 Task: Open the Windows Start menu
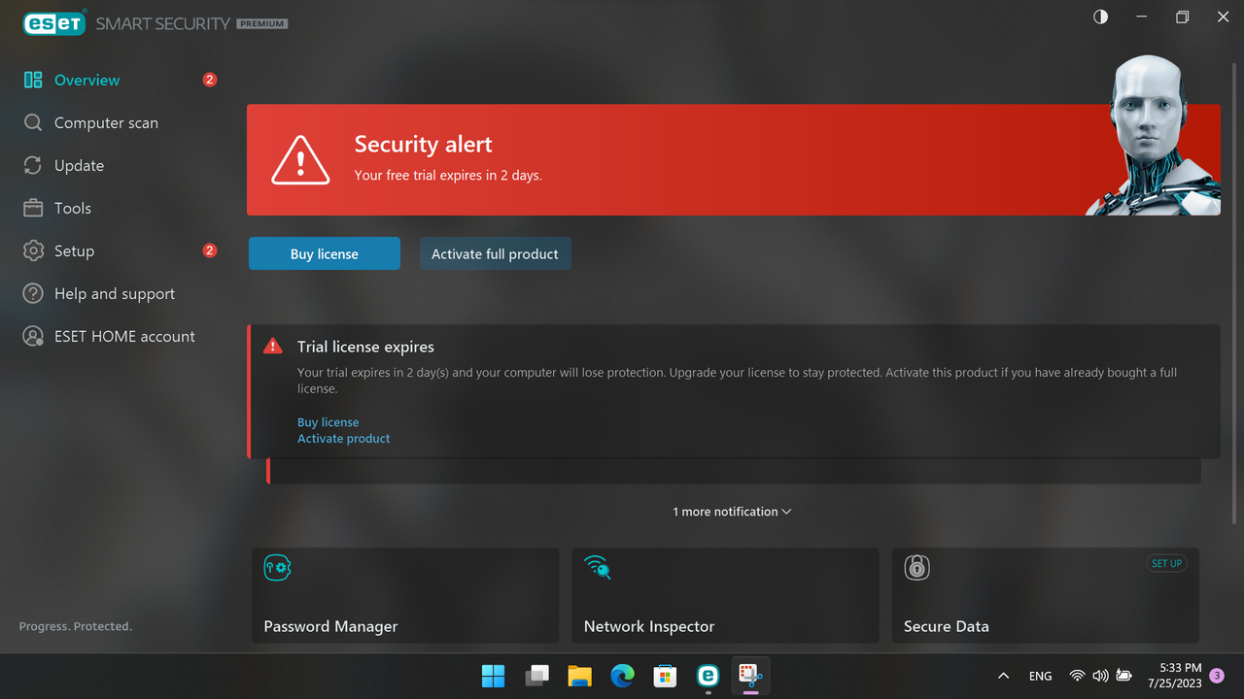[494, 676]
